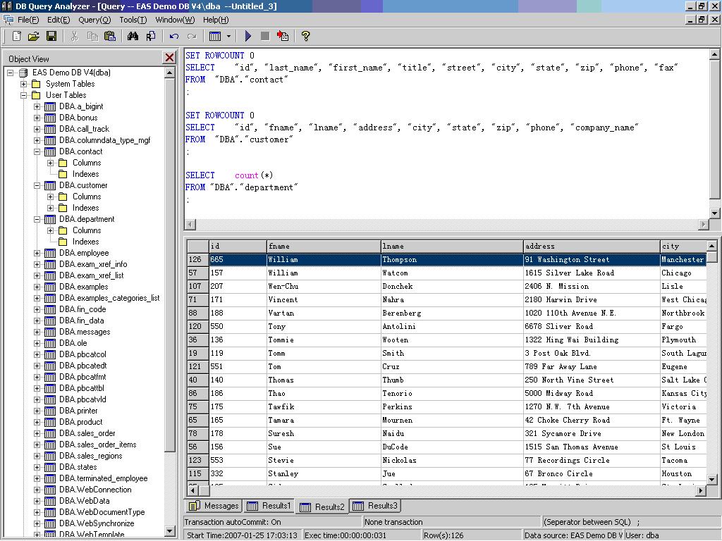Image resolution: width=722 pixels, height=541 pixels.
Task: Expand the DBA.a_bigint table node
Action: pos(37,107)
